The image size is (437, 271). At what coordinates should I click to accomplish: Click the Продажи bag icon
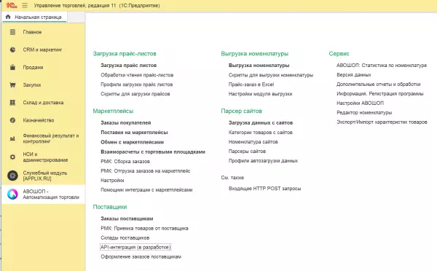click(12, 67)
